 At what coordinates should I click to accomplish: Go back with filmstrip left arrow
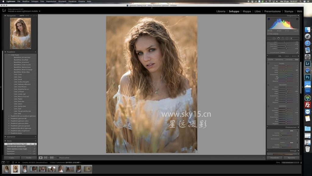[x=16, y=163]
